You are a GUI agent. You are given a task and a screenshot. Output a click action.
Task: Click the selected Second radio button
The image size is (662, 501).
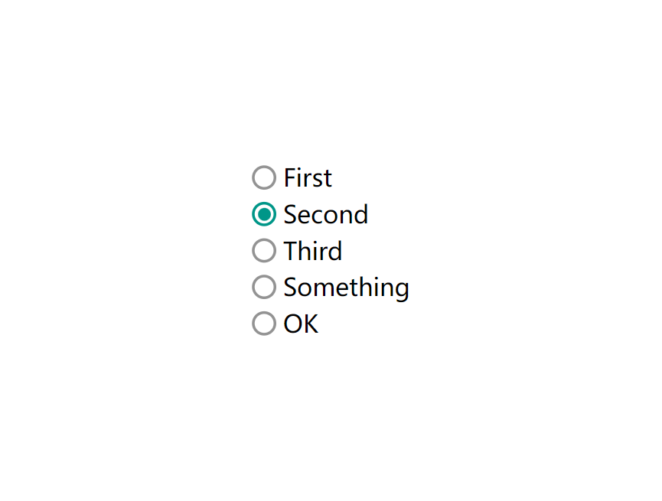coord(264,214)
